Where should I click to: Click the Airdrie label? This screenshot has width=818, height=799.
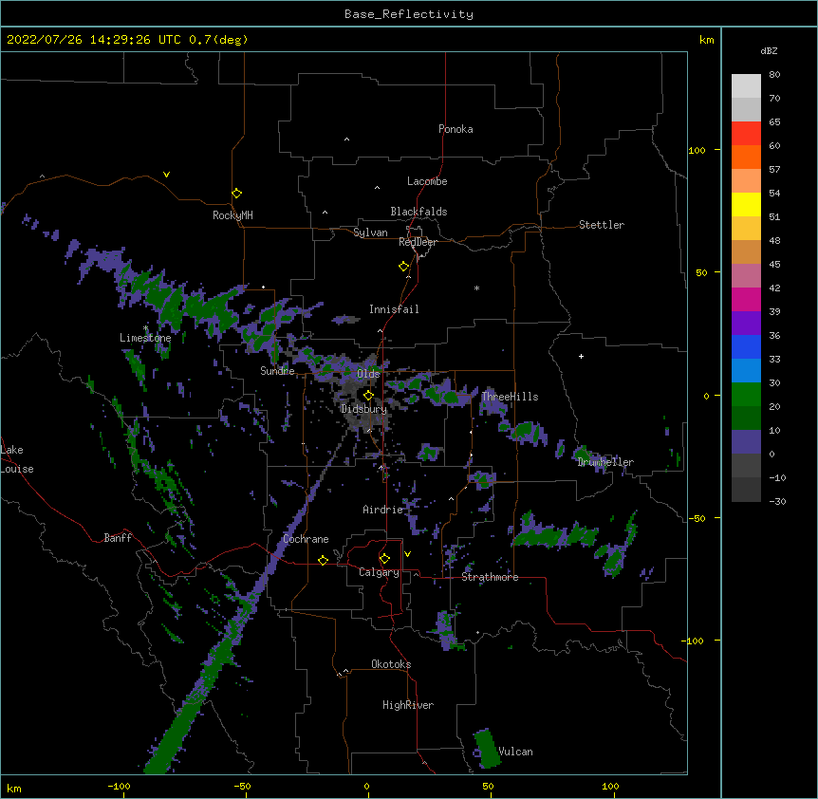pos(383,510)
